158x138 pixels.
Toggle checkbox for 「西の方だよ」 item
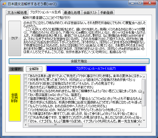pos(25,87)
